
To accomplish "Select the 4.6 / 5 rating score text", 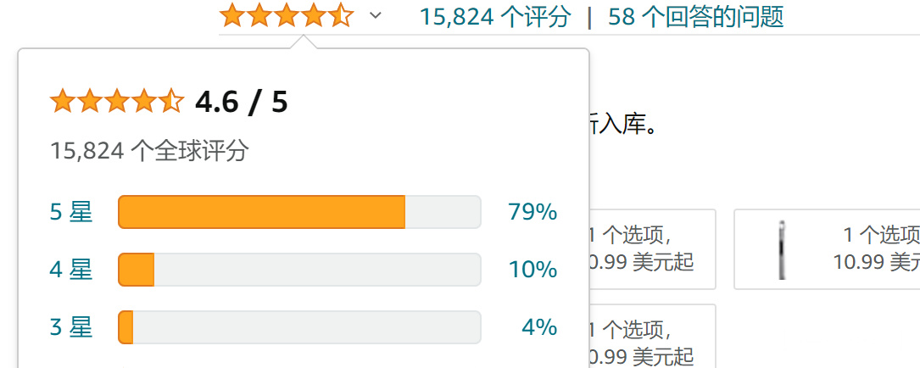I will click(x=241, y=102).
